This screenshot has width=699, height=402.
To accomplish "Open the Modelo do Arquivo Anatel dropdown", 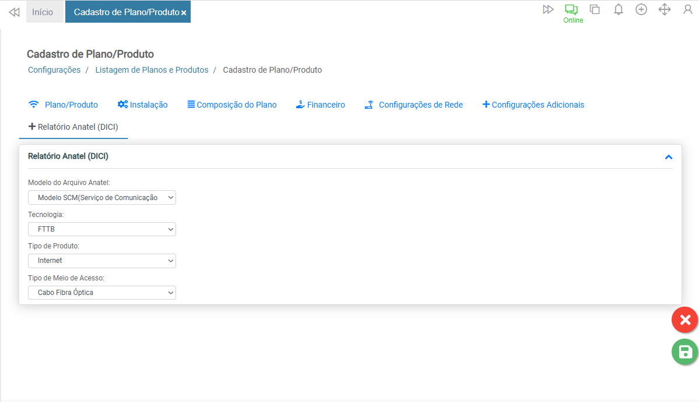I will (102, 198).
